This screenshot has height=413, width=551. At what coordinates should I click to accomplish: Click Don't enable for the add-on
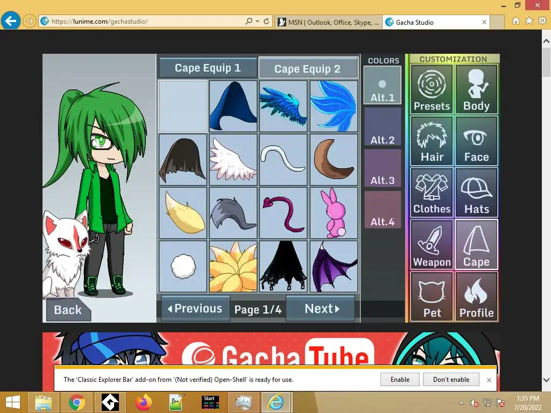pyautogui.click(x=451, y=380)
